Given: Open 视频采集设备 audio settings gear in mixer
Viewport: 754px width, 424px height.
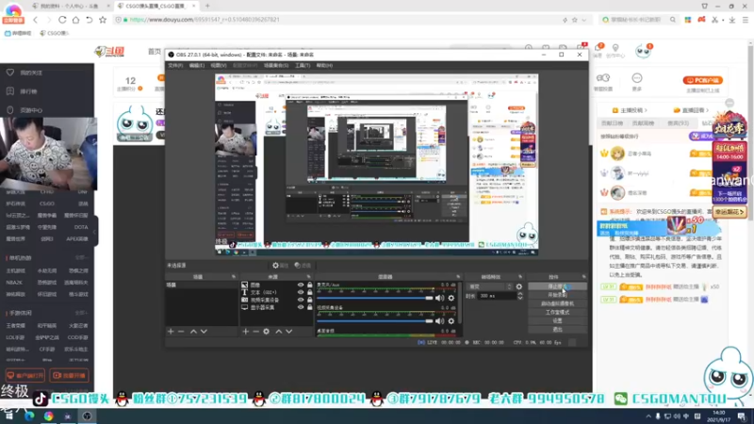Looking at the screenshot, I should (x=451, y=320).
